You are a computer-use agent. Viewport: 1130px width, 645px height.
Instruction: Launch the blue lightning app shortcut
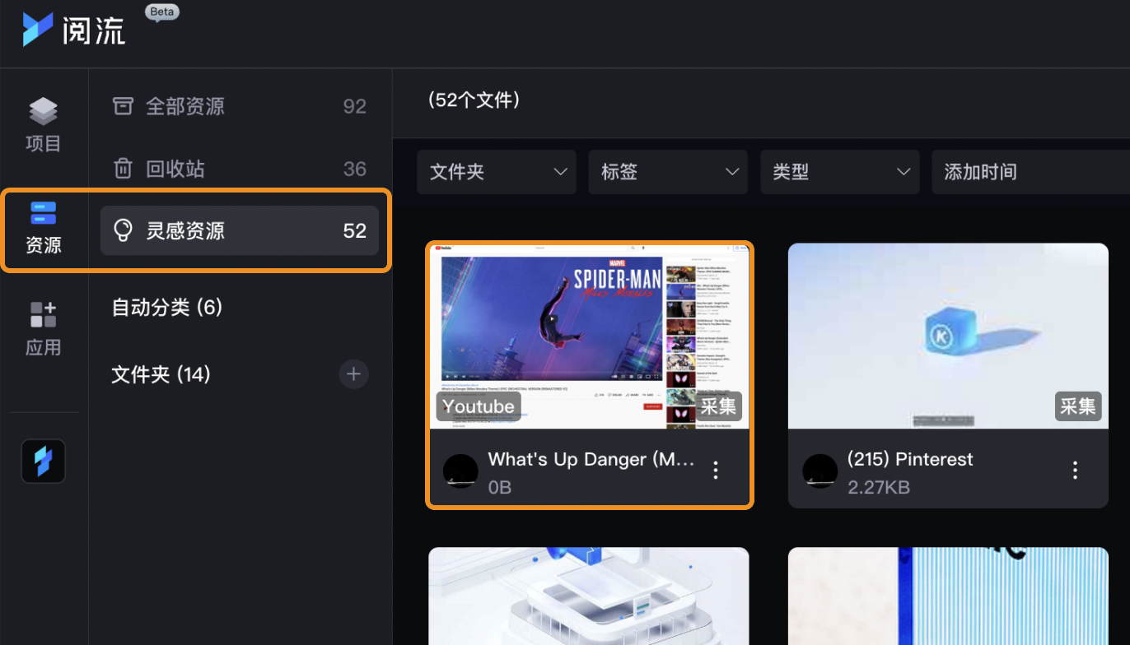click(44, 462)
